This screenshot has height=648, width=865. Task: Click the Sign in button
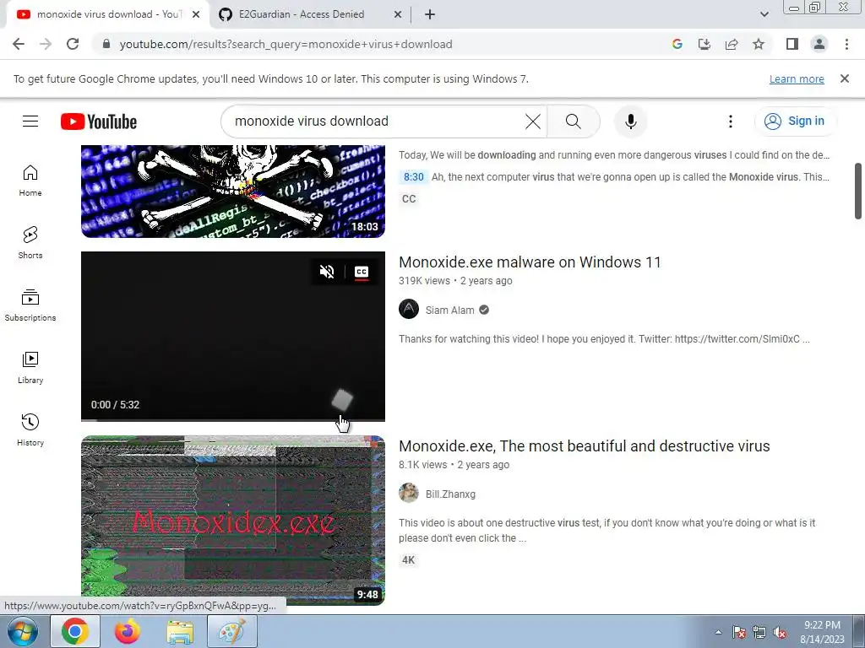click(x=795, y=121)
